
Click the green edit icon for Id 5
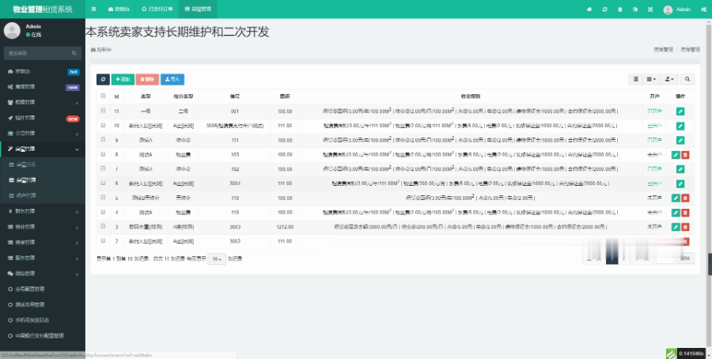tap(676, 198)
